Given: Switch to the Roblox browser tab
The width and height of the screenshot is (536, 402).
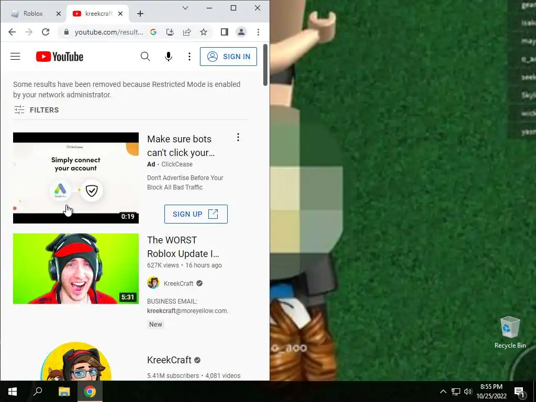Looking at the screenshot, I should (33, 13).
